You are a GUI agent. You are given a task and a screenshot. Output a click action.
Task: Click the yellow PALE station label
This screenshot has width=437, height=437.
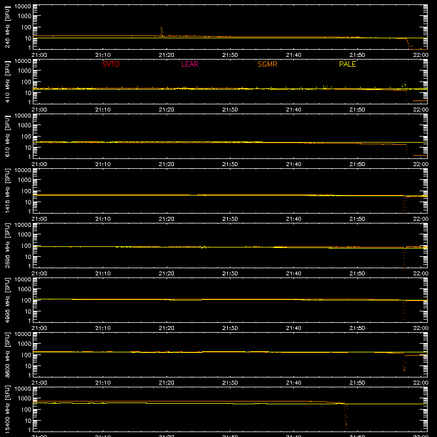tap(347, 64)
